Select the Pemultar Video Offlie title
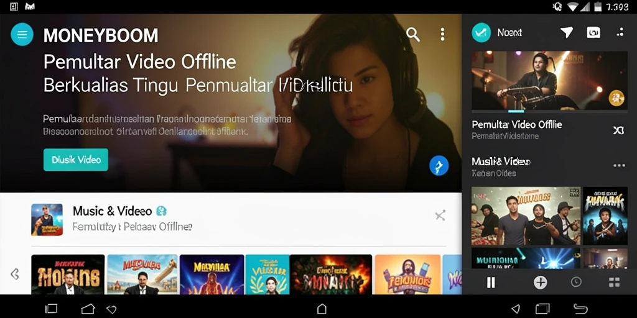 pyautogui.click(x=517, y=124)
